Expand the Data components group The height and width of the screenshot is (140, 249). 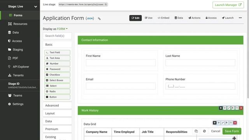pyautogui.click(x=57, y=121)
